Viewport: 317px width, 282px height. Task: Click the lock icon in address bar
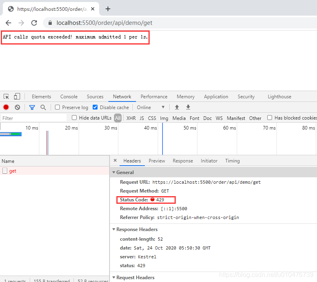[x=50, y=23]
